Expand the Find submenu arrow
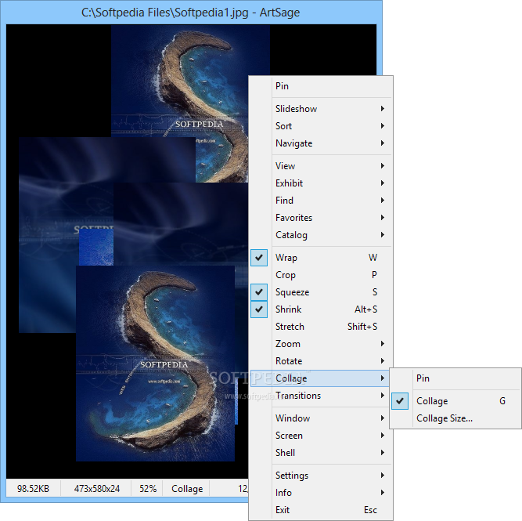522x521 pixels. (383, 201)
